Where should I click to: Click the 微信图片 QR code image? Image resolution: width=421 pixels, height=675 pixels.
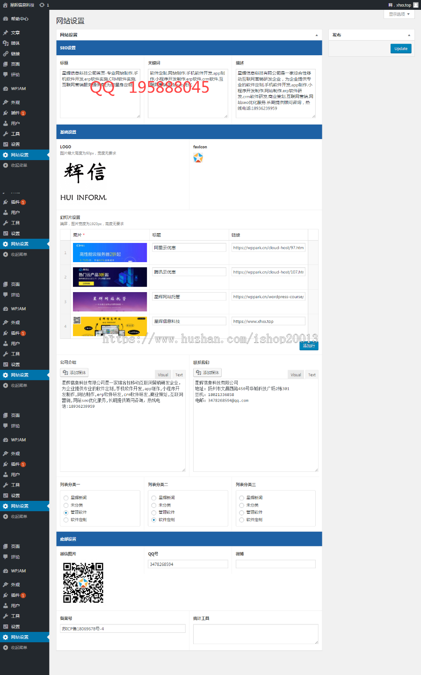(83, 583)
